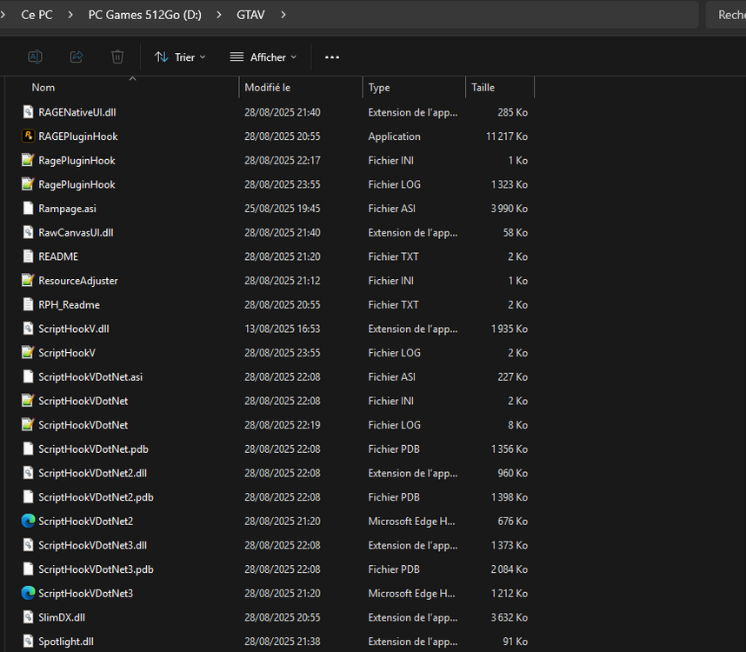Viewport: 746px width, 652px height.
Task: Click the Delete trash icon
Action: click(117, 56)
